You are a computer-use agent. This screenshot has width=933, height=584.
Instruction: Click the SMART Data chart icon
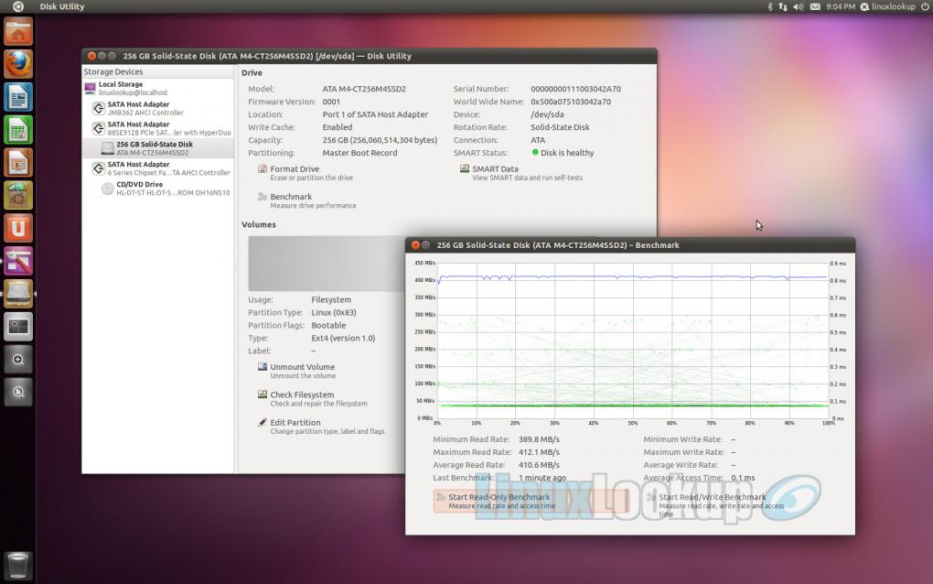pos(465,169)
